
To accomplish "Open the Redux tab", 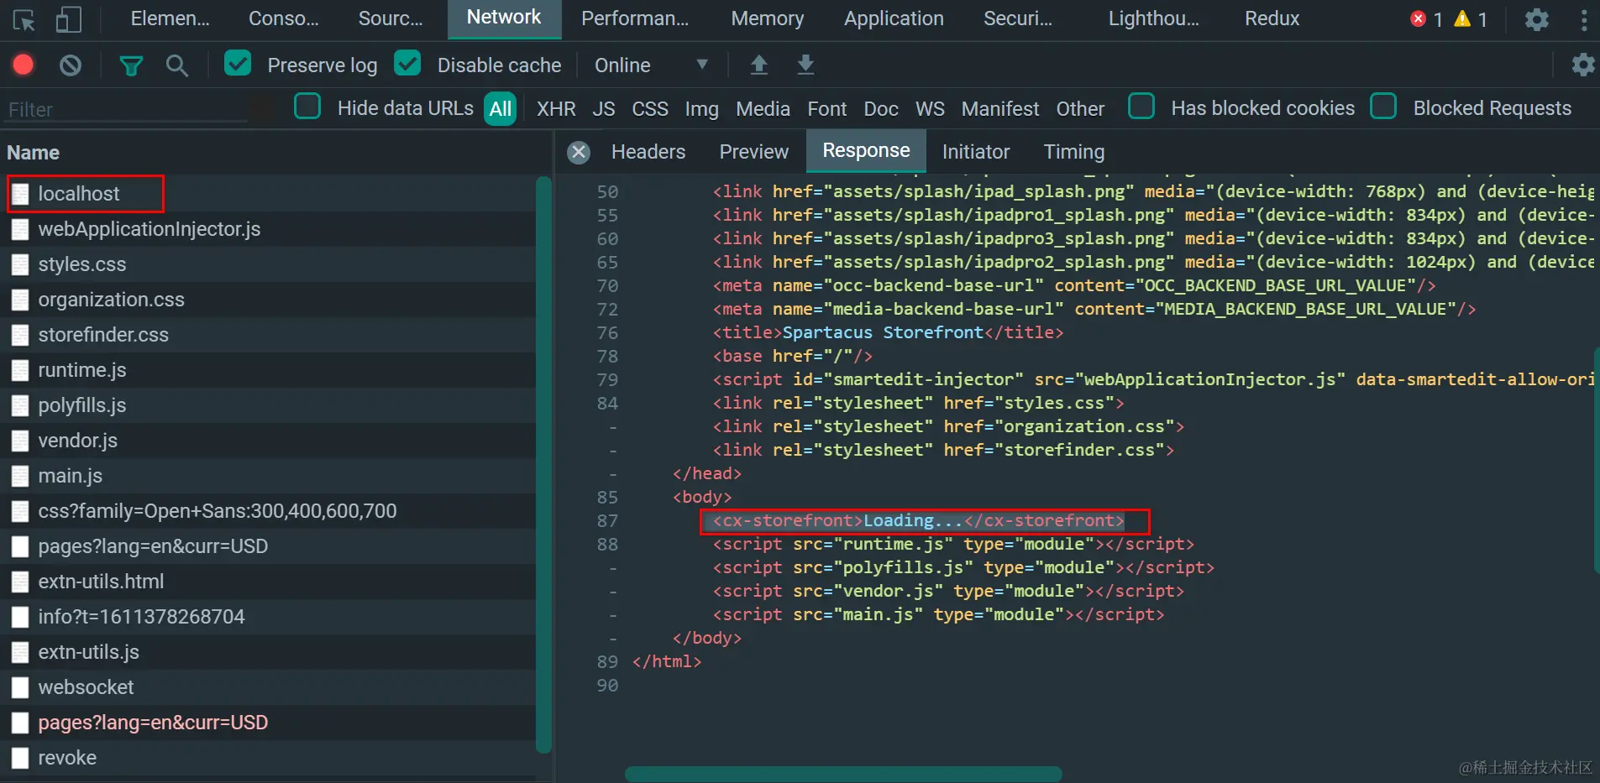I will tap(1272, 18).
